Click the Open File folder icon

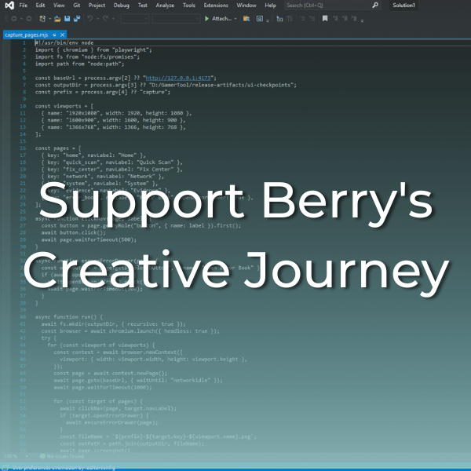(x=57, y=19)
